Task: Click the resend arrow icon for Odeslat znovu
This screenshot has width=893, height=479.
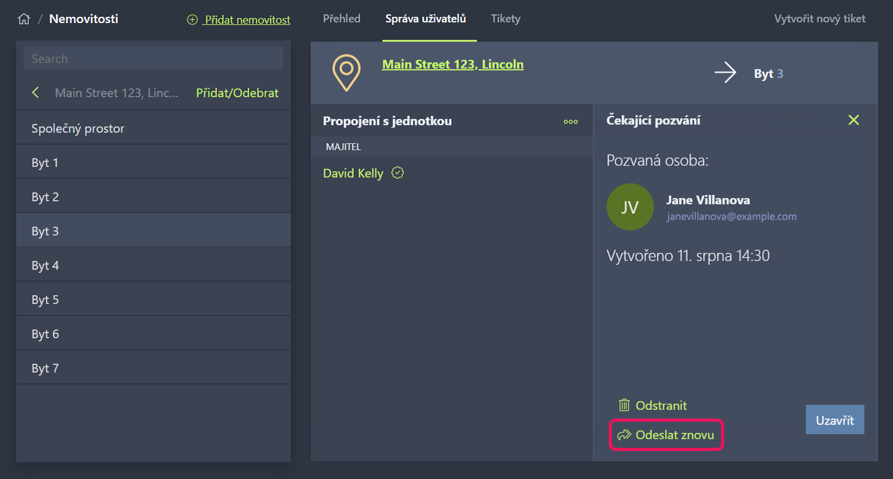Action: pos(624,435)
